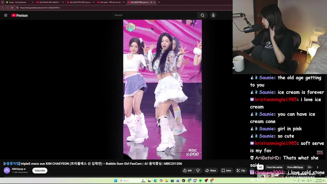Image resolution: width=327 pixels, height=184 pixels.
Task: Click the Windows taskbar Search box
Action: click(x=133, y=181)
